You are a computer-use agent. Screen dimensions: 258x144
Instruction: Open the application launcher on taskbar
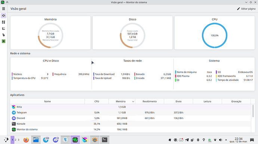(x=6, y=140)
